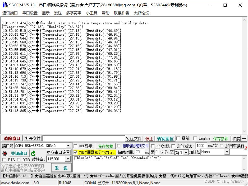This screenshot has width=248, height=186.
Task: Click the green circular reset icon beside 关闭串口
Action: 33,153
